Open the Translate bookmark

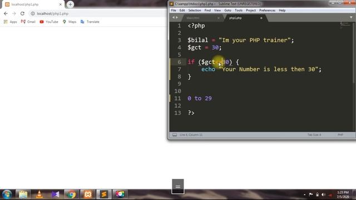90,22
